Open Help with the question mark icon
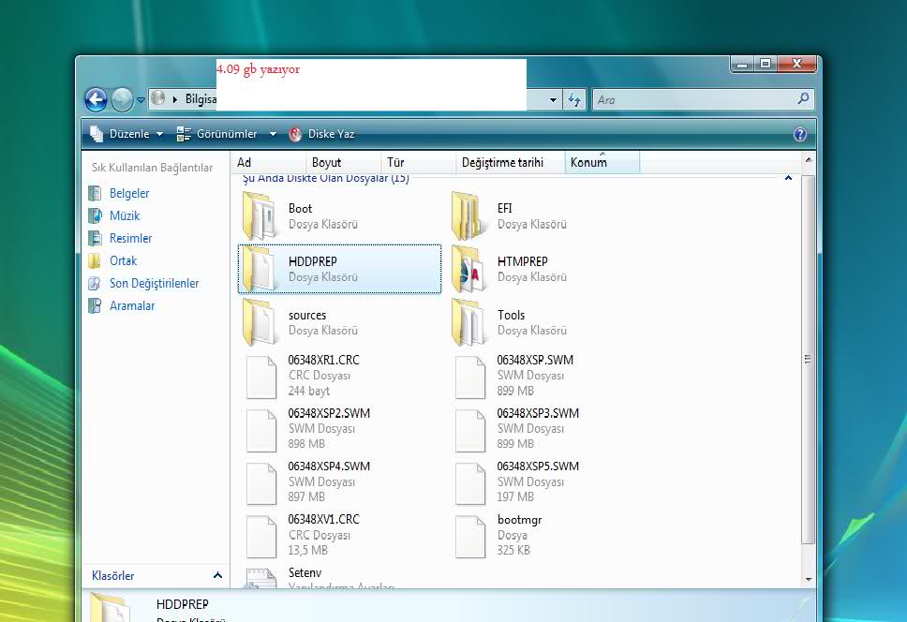 [800, 134]
